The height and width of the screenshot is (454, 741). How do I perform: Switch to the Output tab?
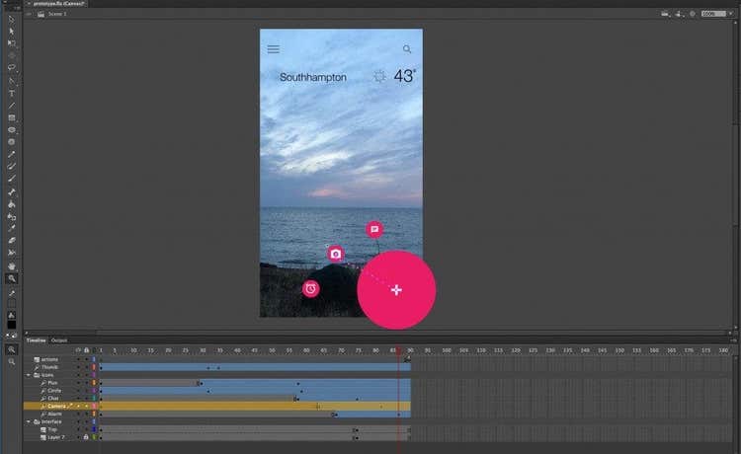tap(59, 340)
